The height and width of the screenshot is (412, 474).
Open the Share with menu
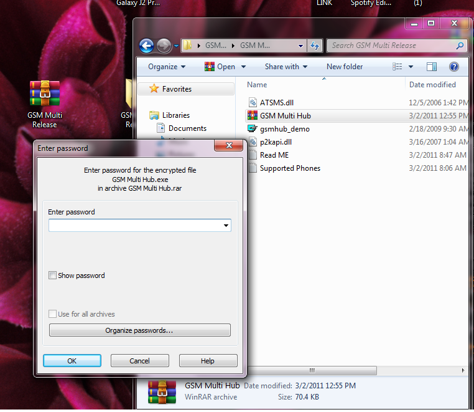pos(286,67)
